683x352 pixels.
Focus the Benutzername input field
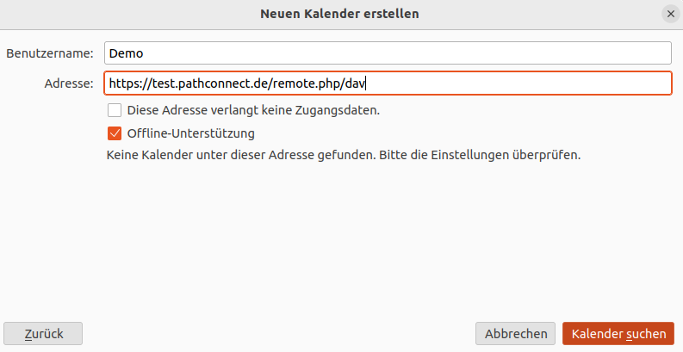point(388,53)
